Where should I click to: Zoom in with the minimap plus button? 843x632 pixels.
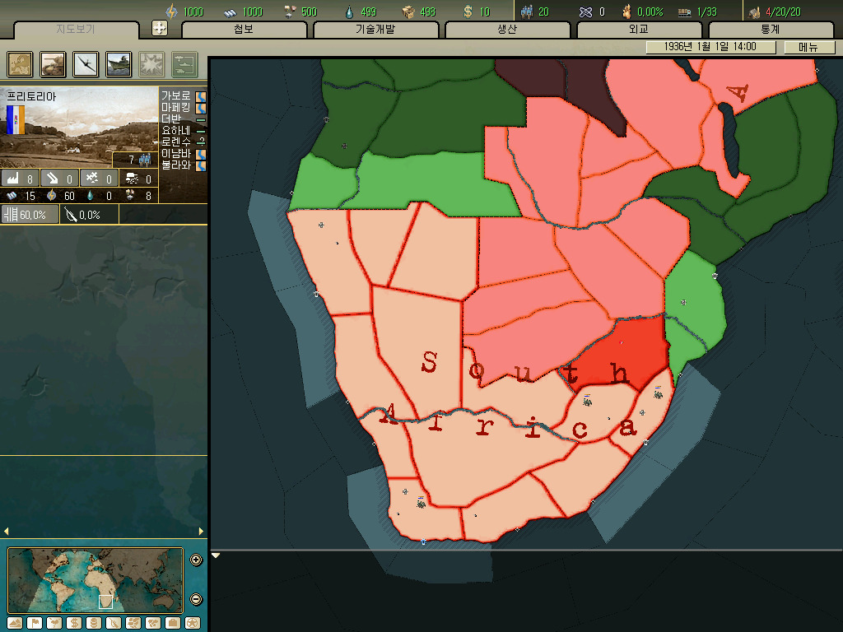(196, 560)
